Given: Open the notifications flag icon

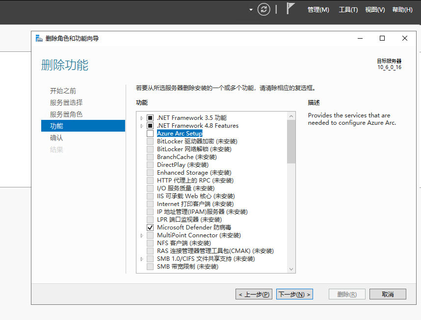Looking at the screenshot, I should coord(290,9).
